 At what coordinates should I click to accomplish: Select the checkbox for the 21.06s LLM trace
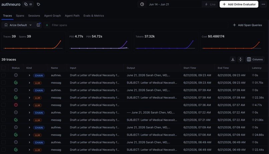[x=3, y=120]
